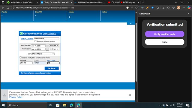
Task: Open Copilot sidebar icon
Action: click(x=189, y=8)
